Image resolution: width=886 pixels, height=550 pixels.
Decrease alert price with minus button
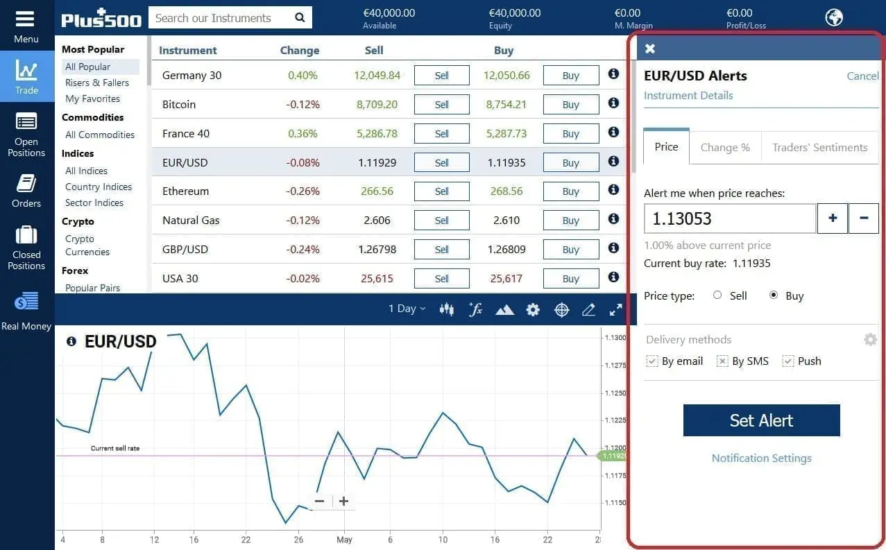click(864, 218)
